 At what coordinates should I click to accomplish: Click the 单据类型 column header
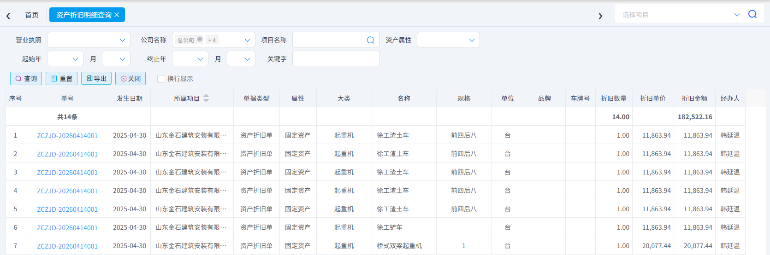click(x=256, y=98)
